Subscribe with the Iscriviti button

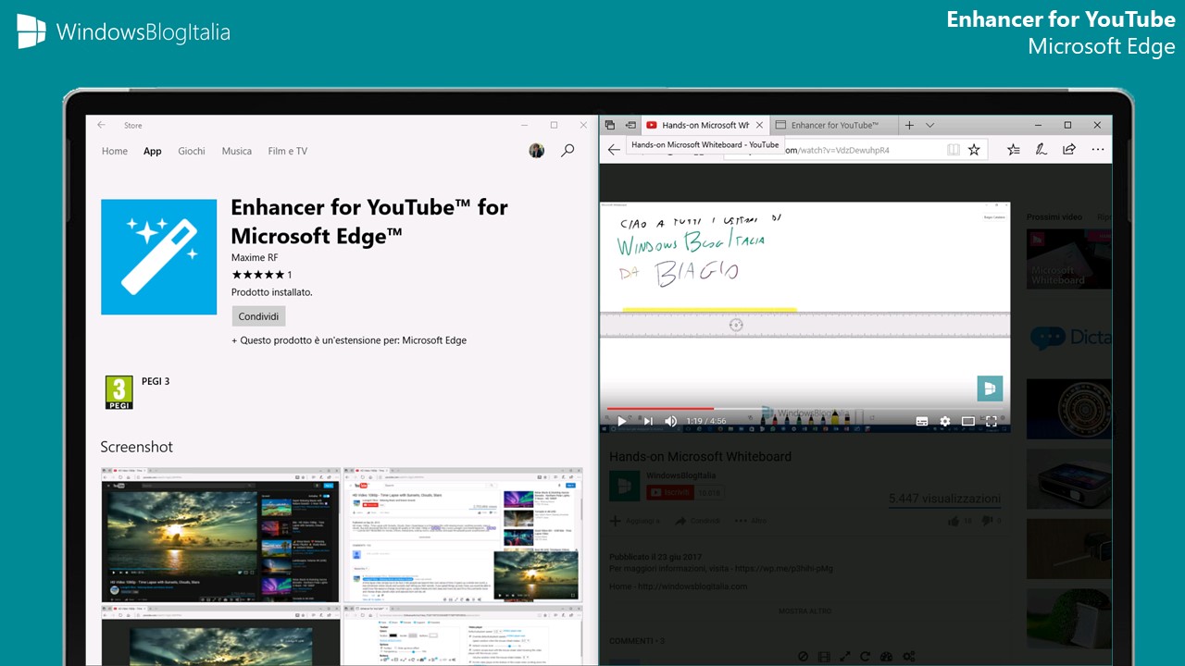point(670,492)
